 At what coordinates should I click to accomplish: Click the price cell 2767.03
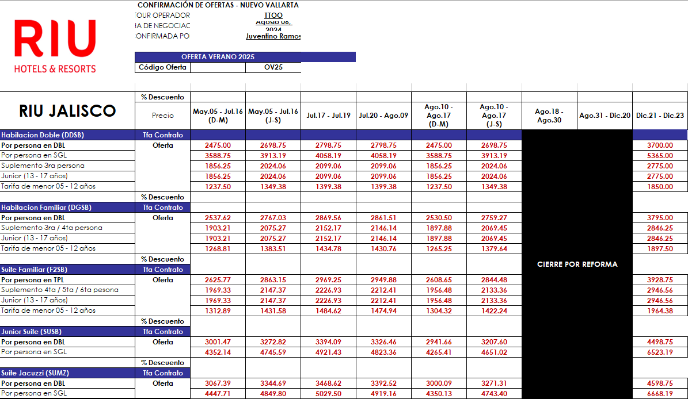pos(273,218)
